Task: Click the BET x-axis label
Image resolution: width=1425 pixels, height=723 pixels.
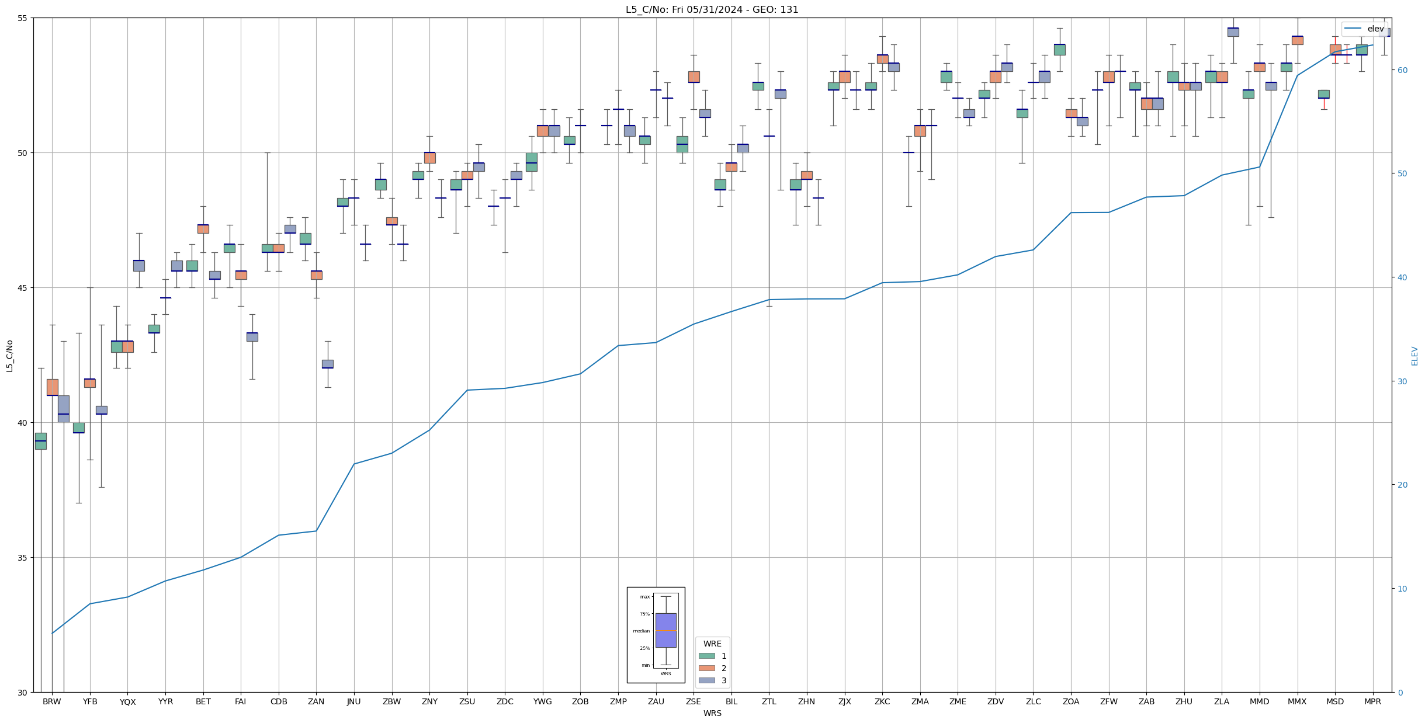Action: click(203, 701)
